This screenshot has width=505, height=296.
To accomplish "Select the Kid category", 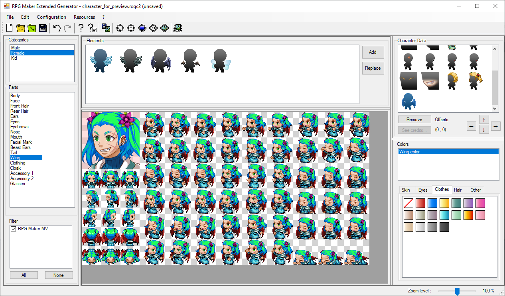I will pyautogui.click(x=14, y=58).
